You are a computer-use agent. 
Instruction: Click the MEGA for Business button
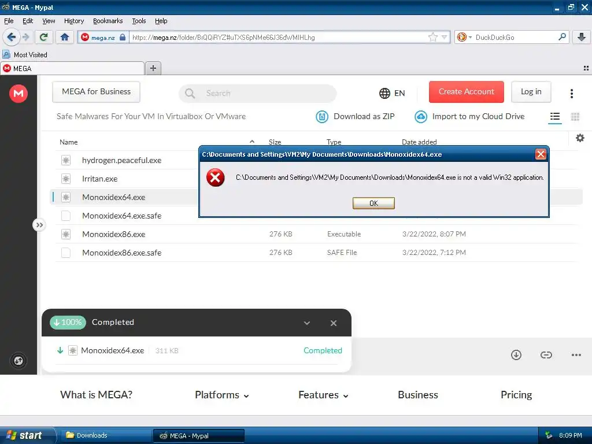pos(96,92)
